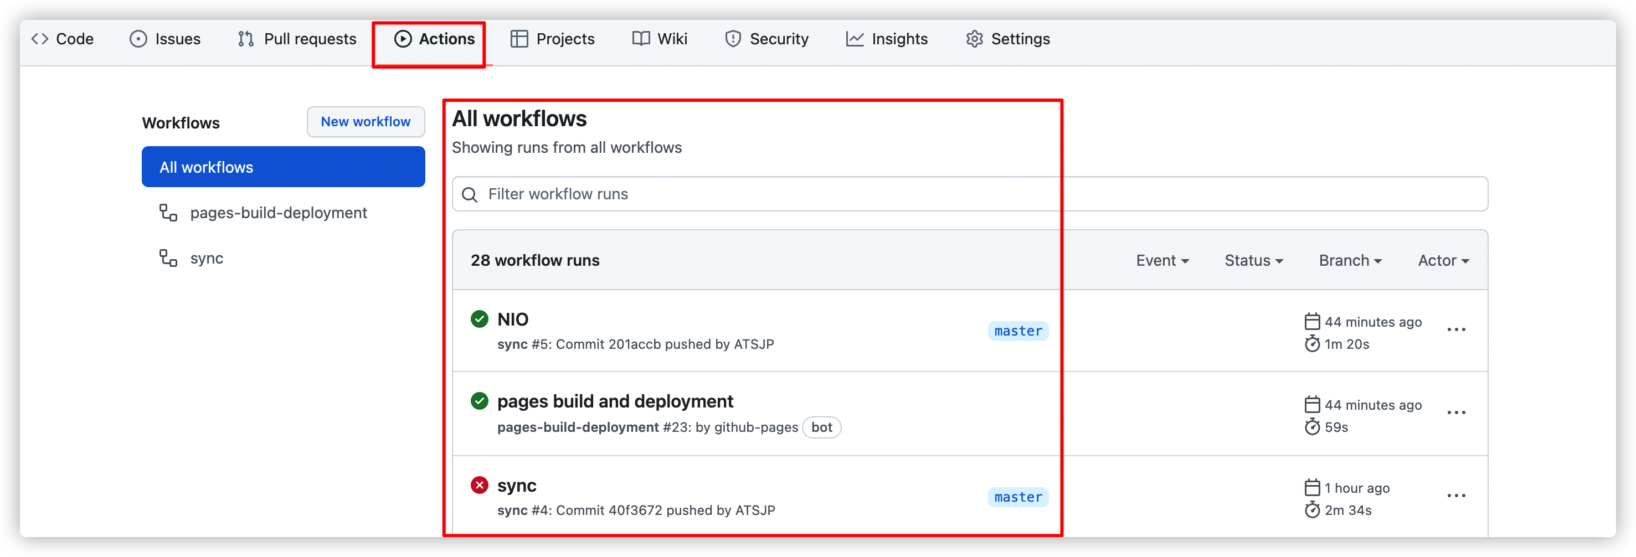Open the three-dot menu for sync run
Image resolution: width=1636 pixels, height=557 pixels.
pos(1455,496)
